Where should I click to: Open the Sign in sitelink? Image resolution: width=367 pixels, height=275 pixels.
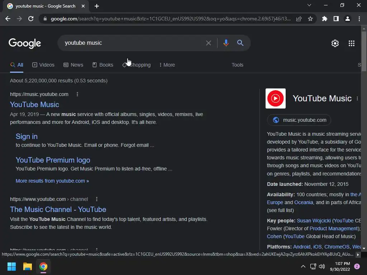pos(27,136)
